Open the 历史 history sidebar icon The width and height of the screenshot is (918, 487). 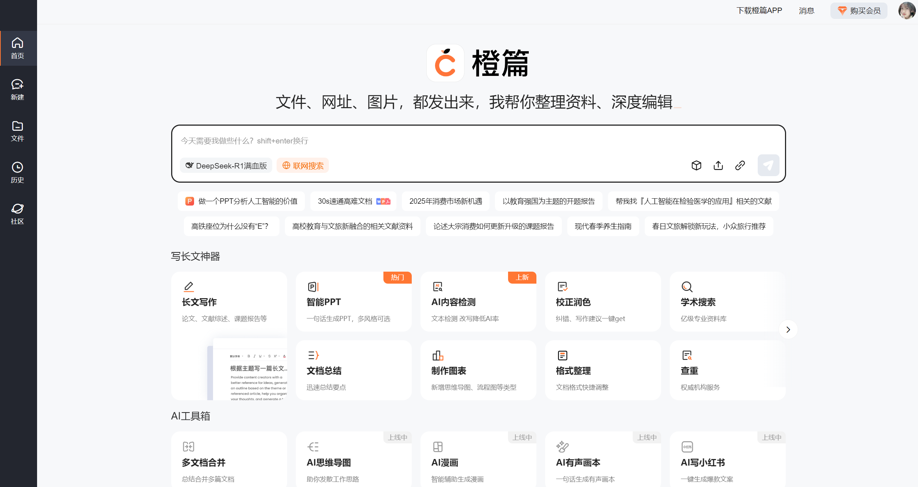point(18,172)
